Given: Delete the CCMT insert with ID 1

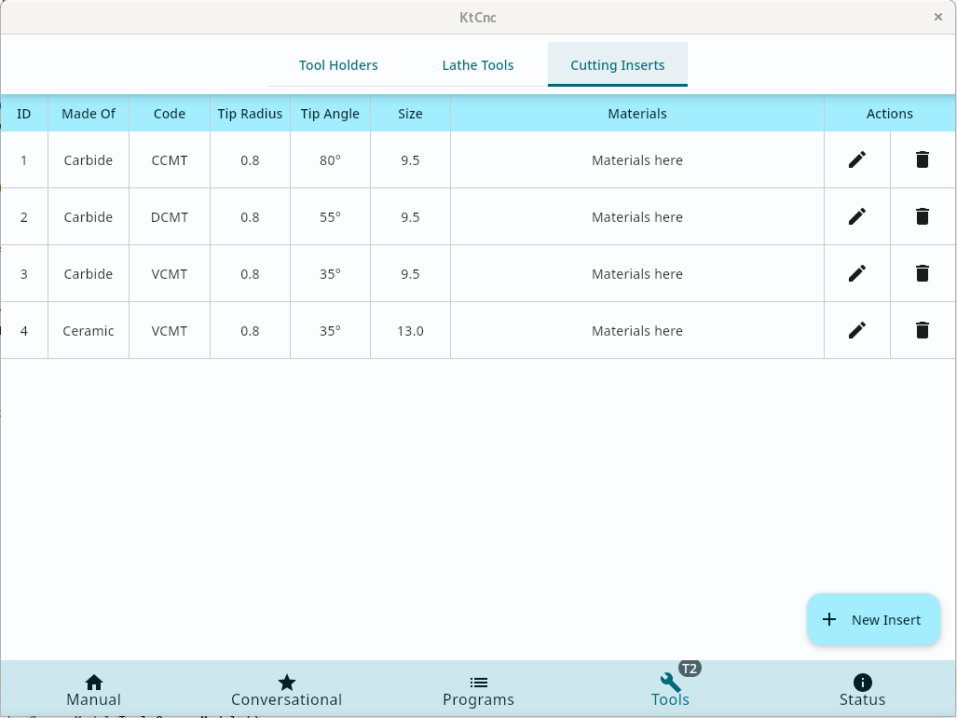Looking at the screenshot, I should tap(923, 159).
